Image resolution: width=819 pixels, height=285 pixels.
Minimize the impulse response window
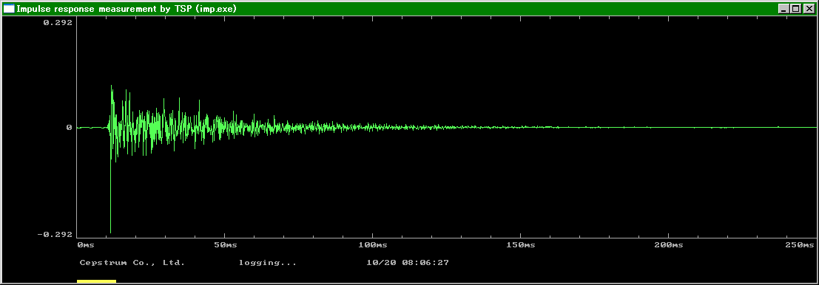[x=784, y=8]
